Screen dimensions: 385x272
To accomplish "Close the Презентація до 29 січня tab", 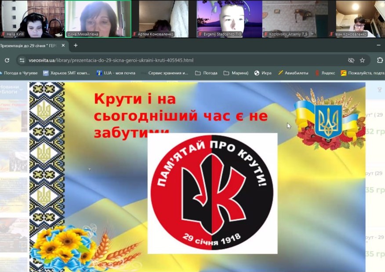I will [63, 45].
